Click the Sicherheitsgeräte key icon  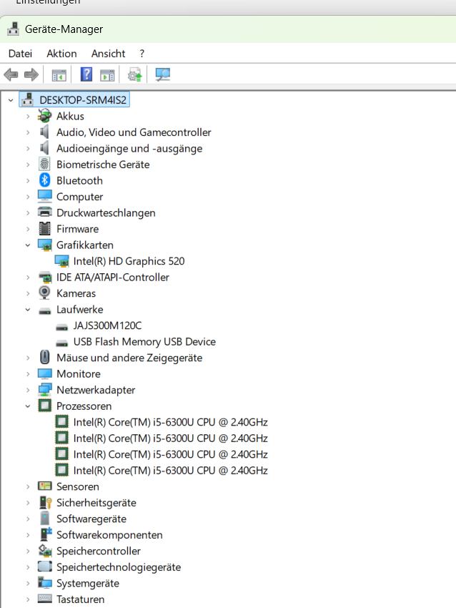(45, 503)
